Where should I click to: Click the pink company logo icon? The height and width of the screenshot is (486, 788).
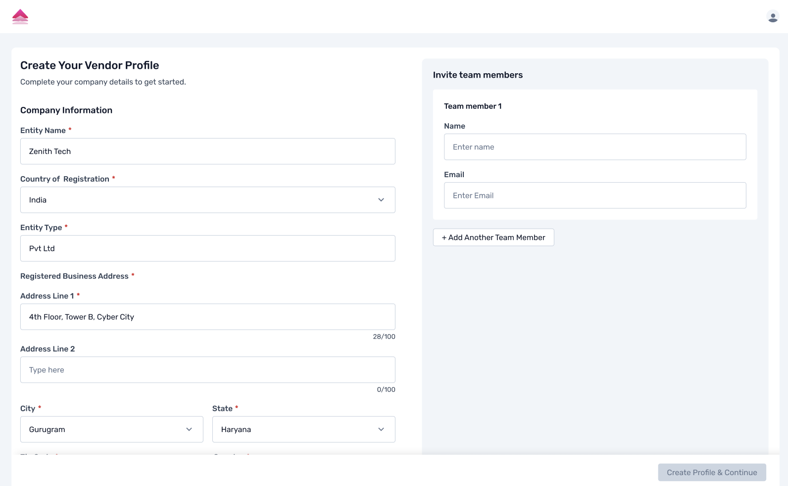click(20, 17)
